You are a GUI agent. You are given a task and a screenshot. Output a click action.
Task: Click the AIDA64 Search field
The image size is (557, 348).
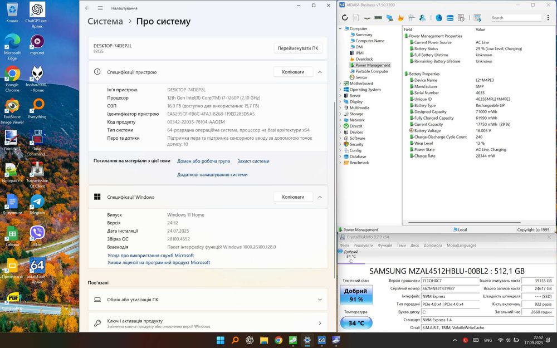coord(516,18)
